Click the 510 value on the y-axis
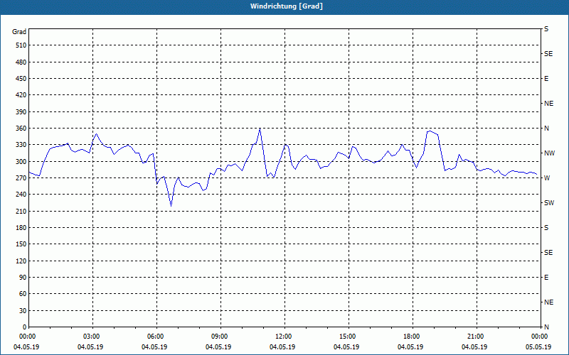The width and height of the screenshot is (569, 355). [21, 45]
